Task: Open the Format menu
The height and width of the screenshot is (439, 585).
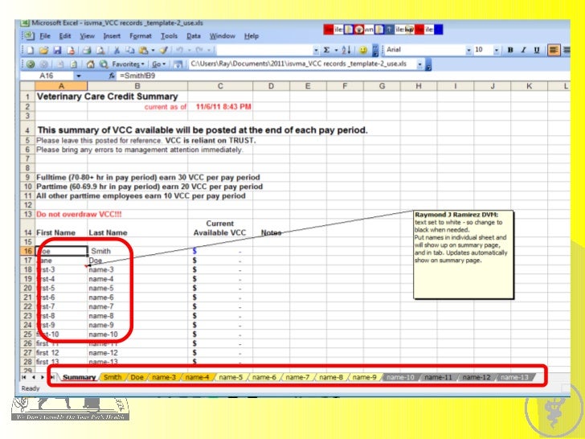Action: tap(141, 36)
